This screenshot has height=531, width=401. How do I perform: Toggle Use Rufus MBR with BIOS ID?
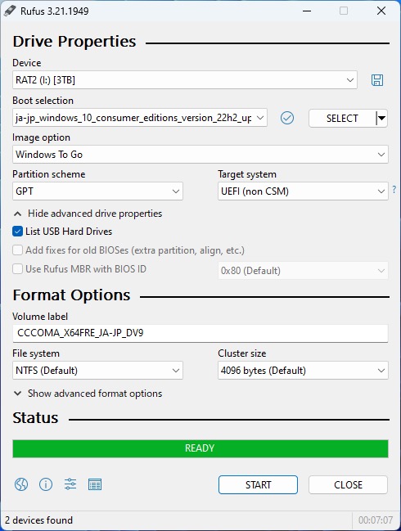point(18,269)
